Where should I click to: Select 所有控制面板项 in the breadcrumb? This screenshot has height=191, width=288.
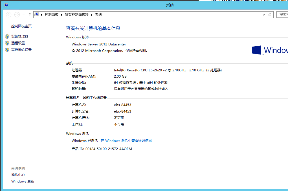click(77, 15)
